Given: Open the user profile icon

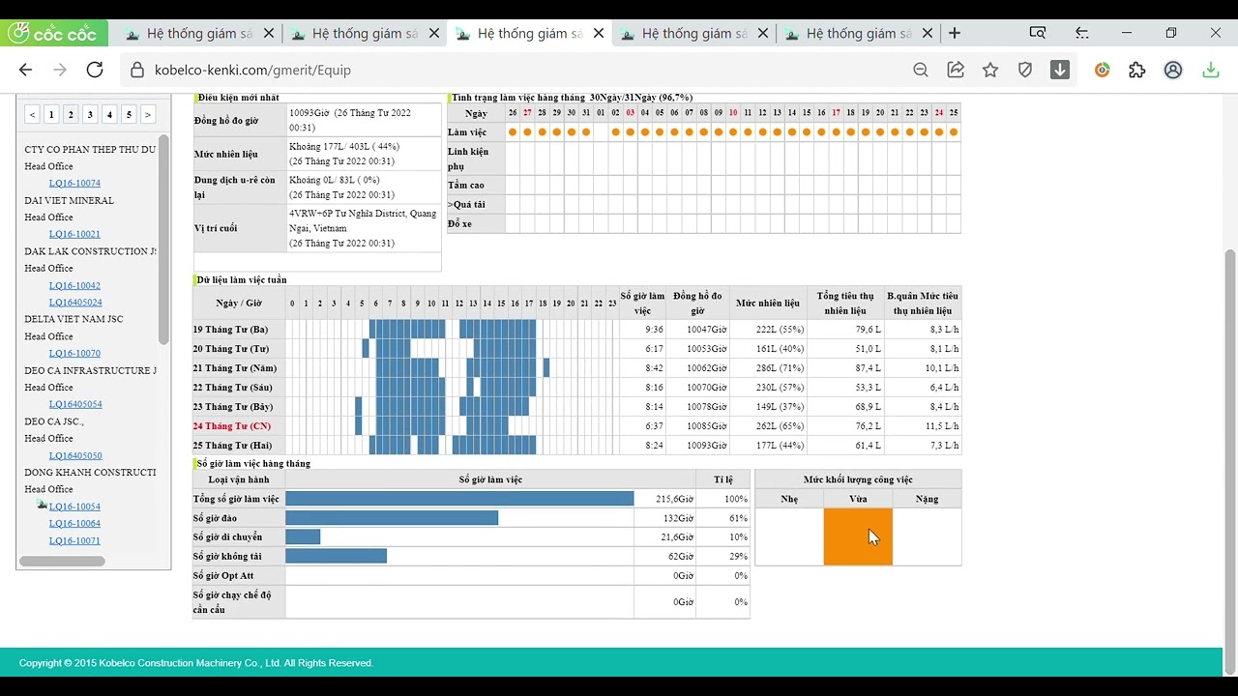Looking at the screenshot, I should [x=1173, y=70].
